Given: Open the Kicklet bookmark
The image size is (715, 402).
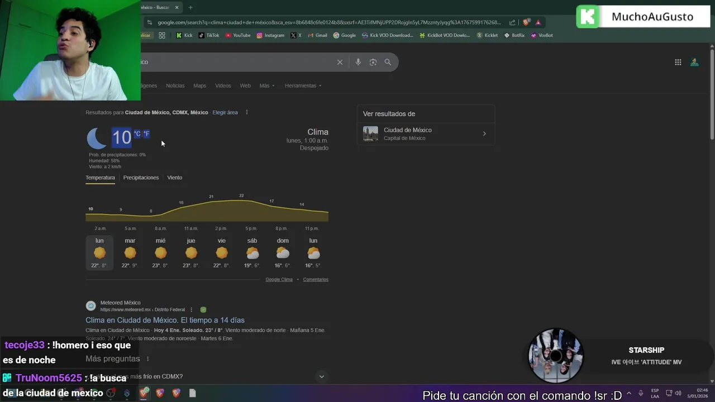Looking at the screenshot, I should pyautogui.click(x=487, y=35).
